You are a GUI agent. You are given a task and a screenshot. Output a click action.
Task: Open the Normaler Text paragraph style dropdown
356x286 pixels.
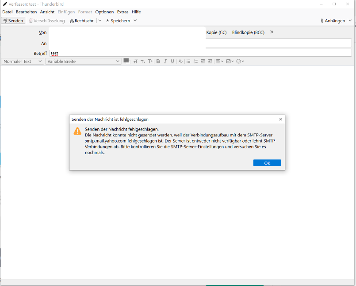tap(23, 62)
